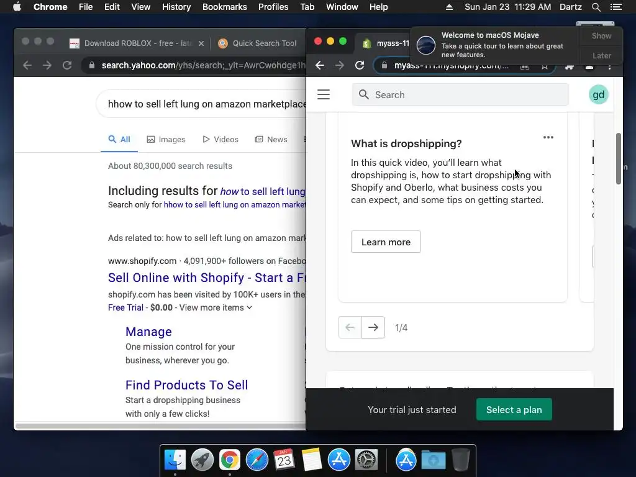Click the Shopify window vertical scrollbar
This screenshot has width=636, height=477.
pyautogui.click(x=618, y=158)
